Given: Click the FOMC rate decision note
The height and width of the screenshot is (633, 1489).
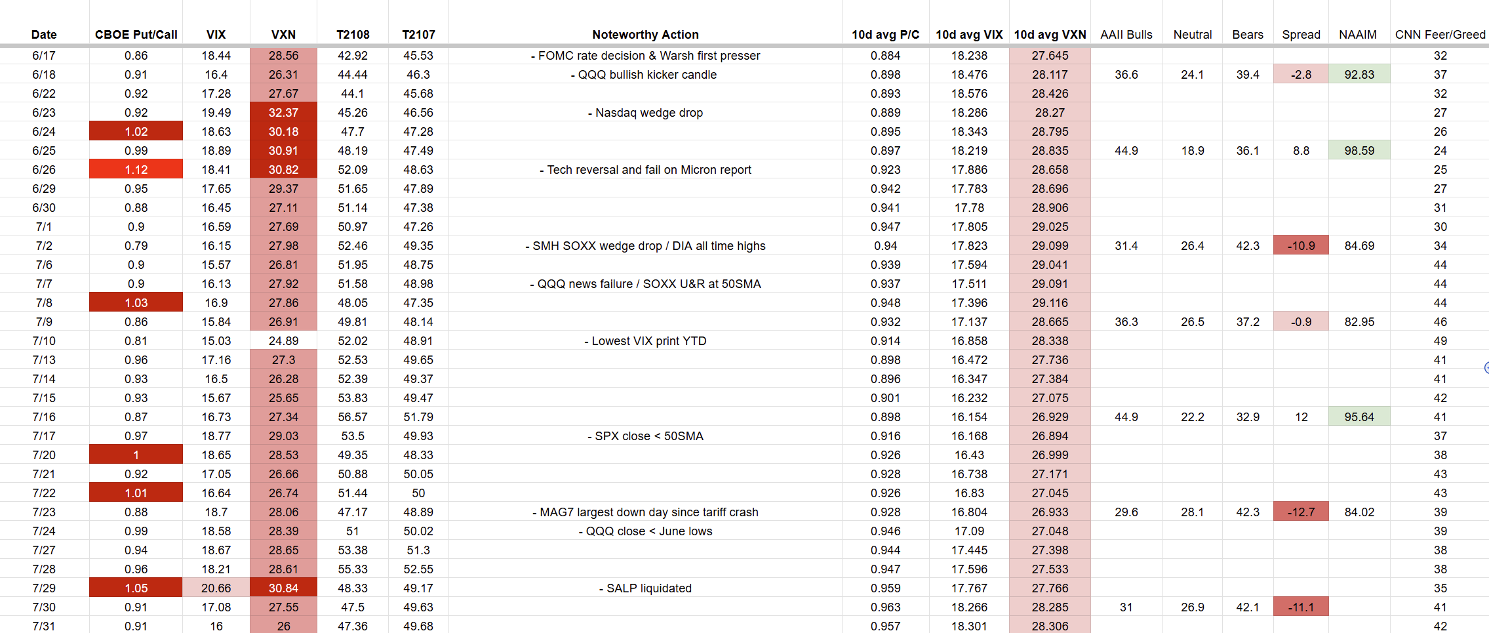Looking at the screenshot, I should pyautogui.click(x=645, y=56).
